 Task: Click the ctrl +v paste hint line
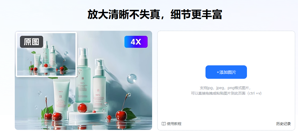point(226,93)
